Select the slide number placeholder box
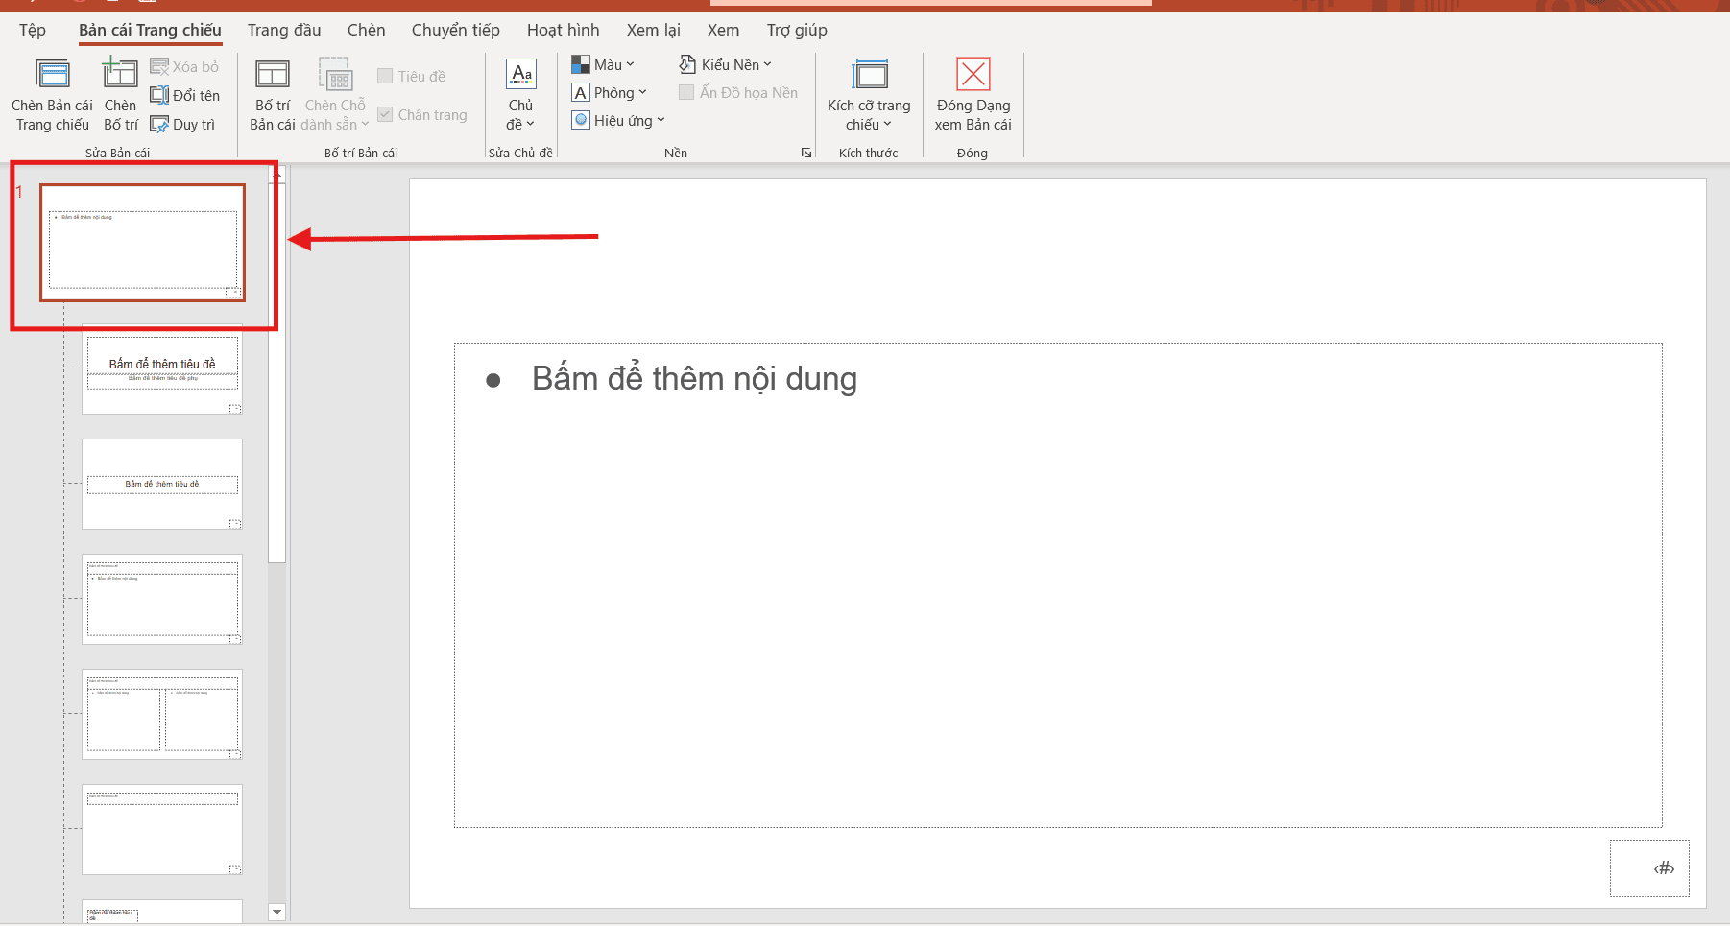The width and height of the screenshot is (1730, 926). click(1649, 868)
